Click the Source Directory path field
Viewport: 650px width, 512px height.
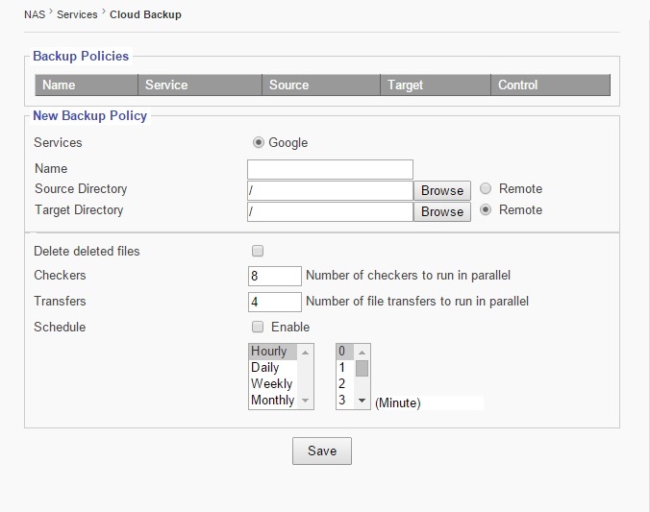tap(330, 190)
